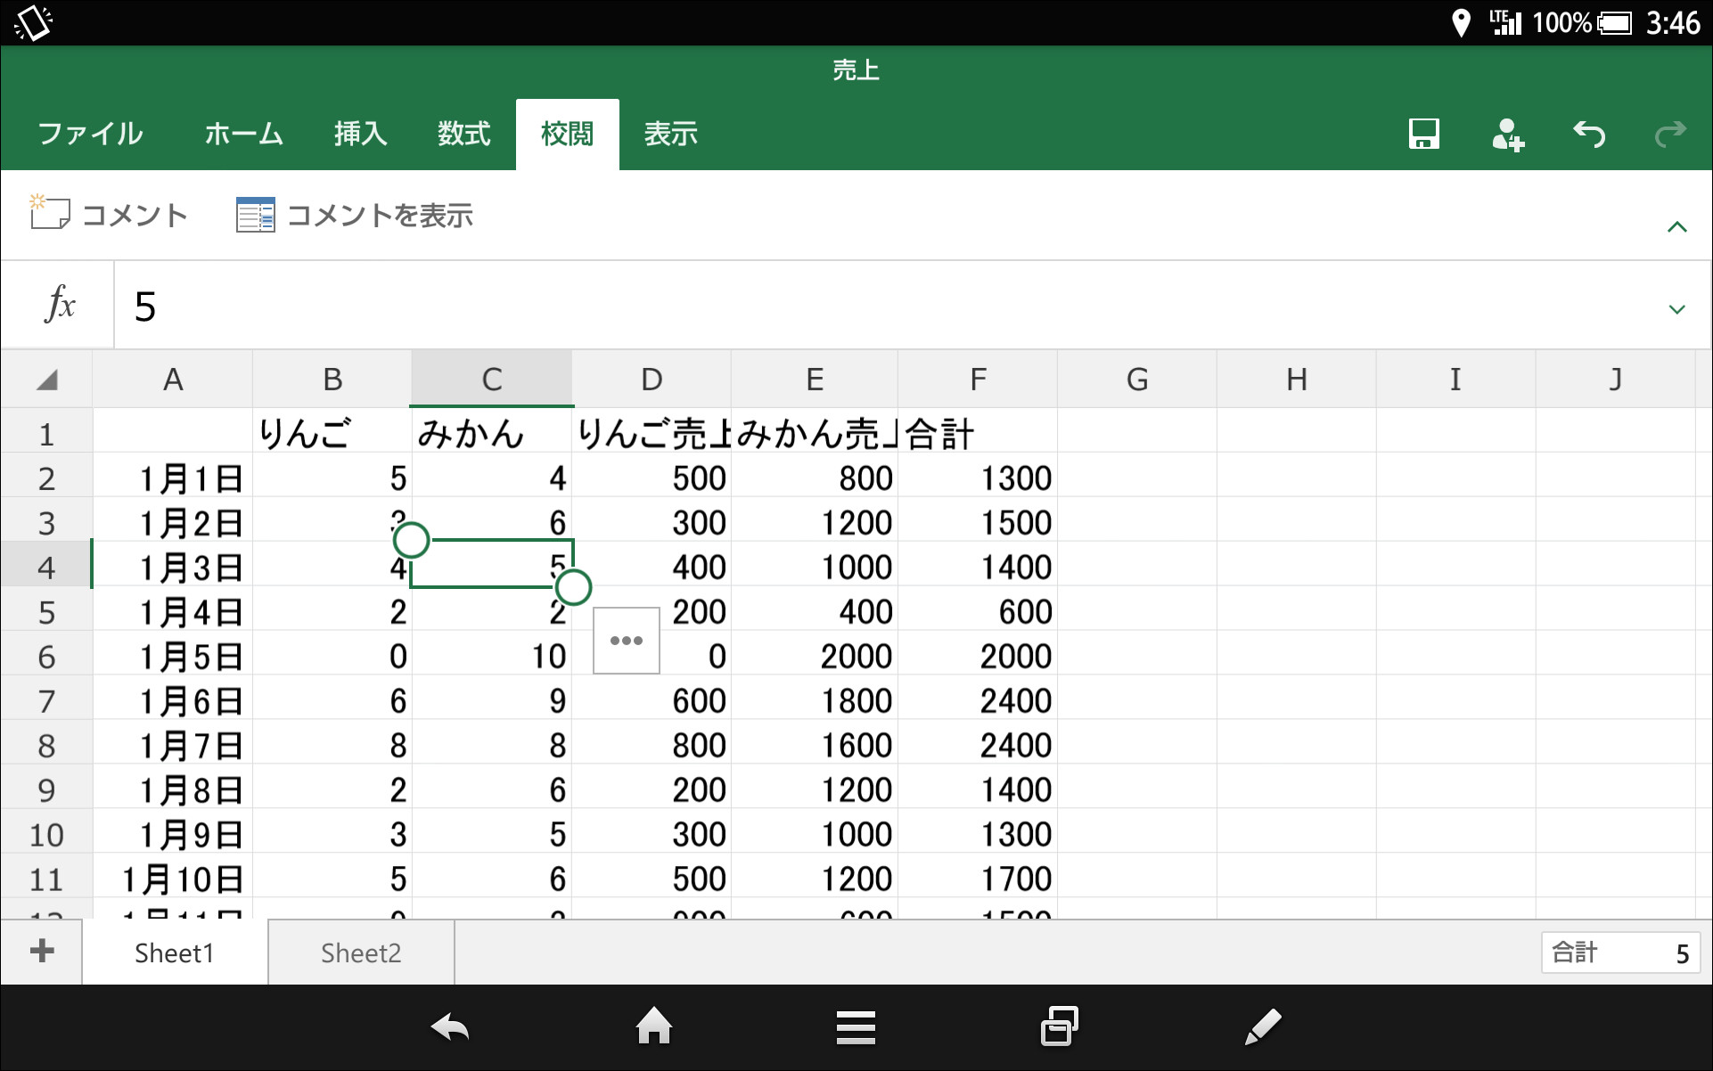Click the fx formula icon

(x=59, y=304)
